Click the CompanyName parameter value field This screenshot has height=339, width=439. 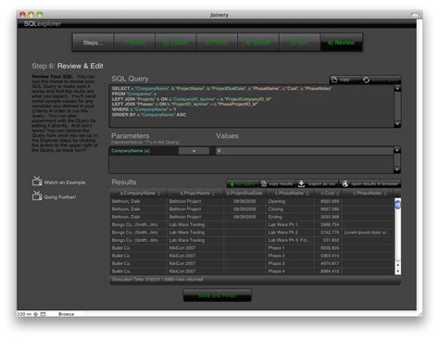304,151
